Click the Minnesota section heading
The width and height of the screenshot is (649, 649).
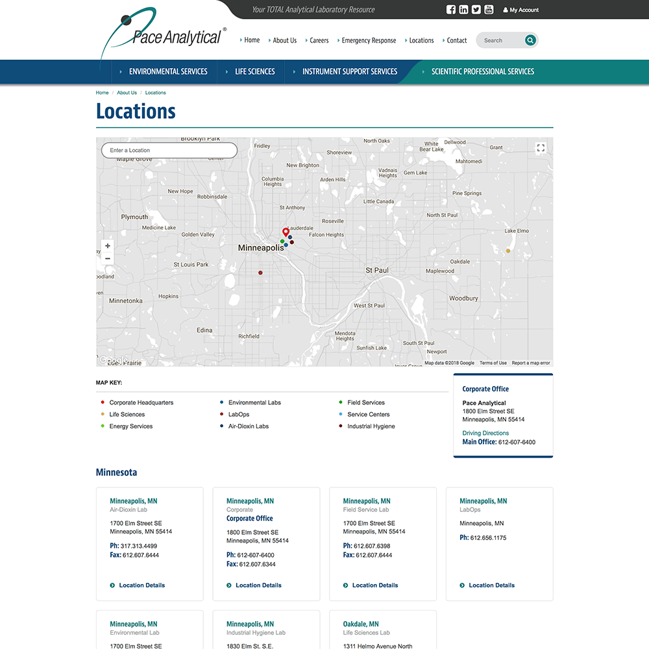coord(116,472)
